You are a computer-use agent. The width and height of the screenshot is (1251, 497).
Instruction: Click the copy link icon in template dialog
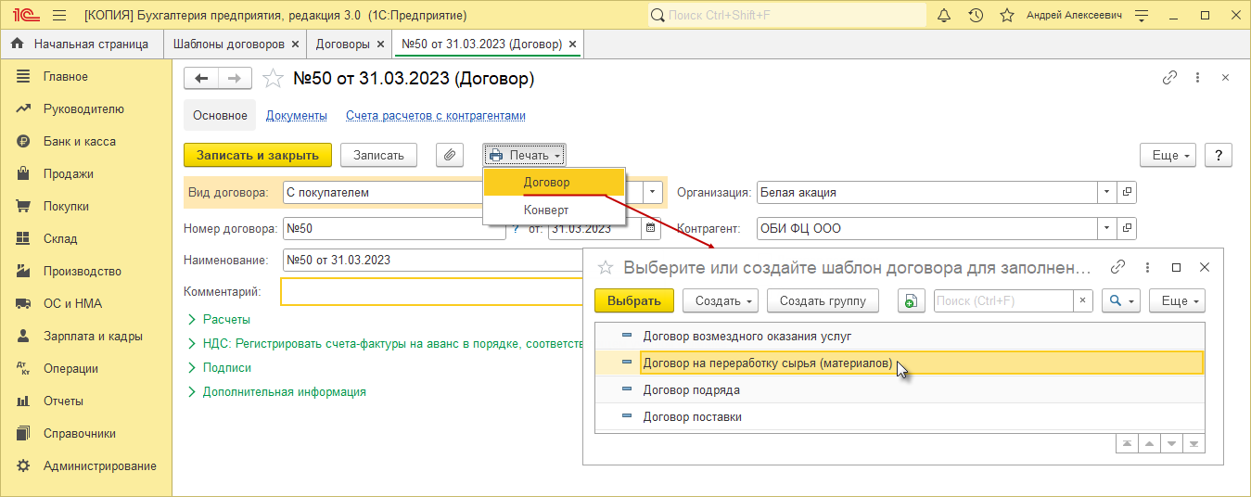[1118, 267]
